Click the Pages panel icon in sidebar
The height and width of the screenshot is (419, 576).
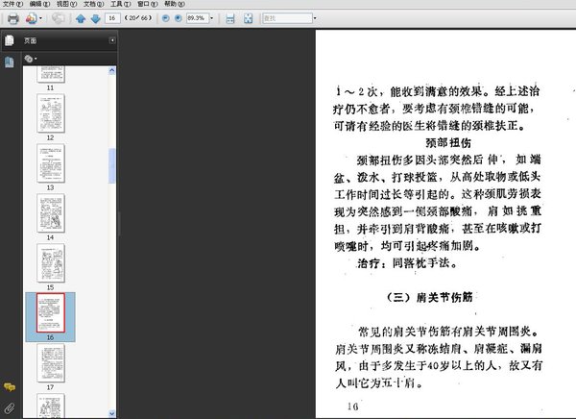click(x=10, y=40)
